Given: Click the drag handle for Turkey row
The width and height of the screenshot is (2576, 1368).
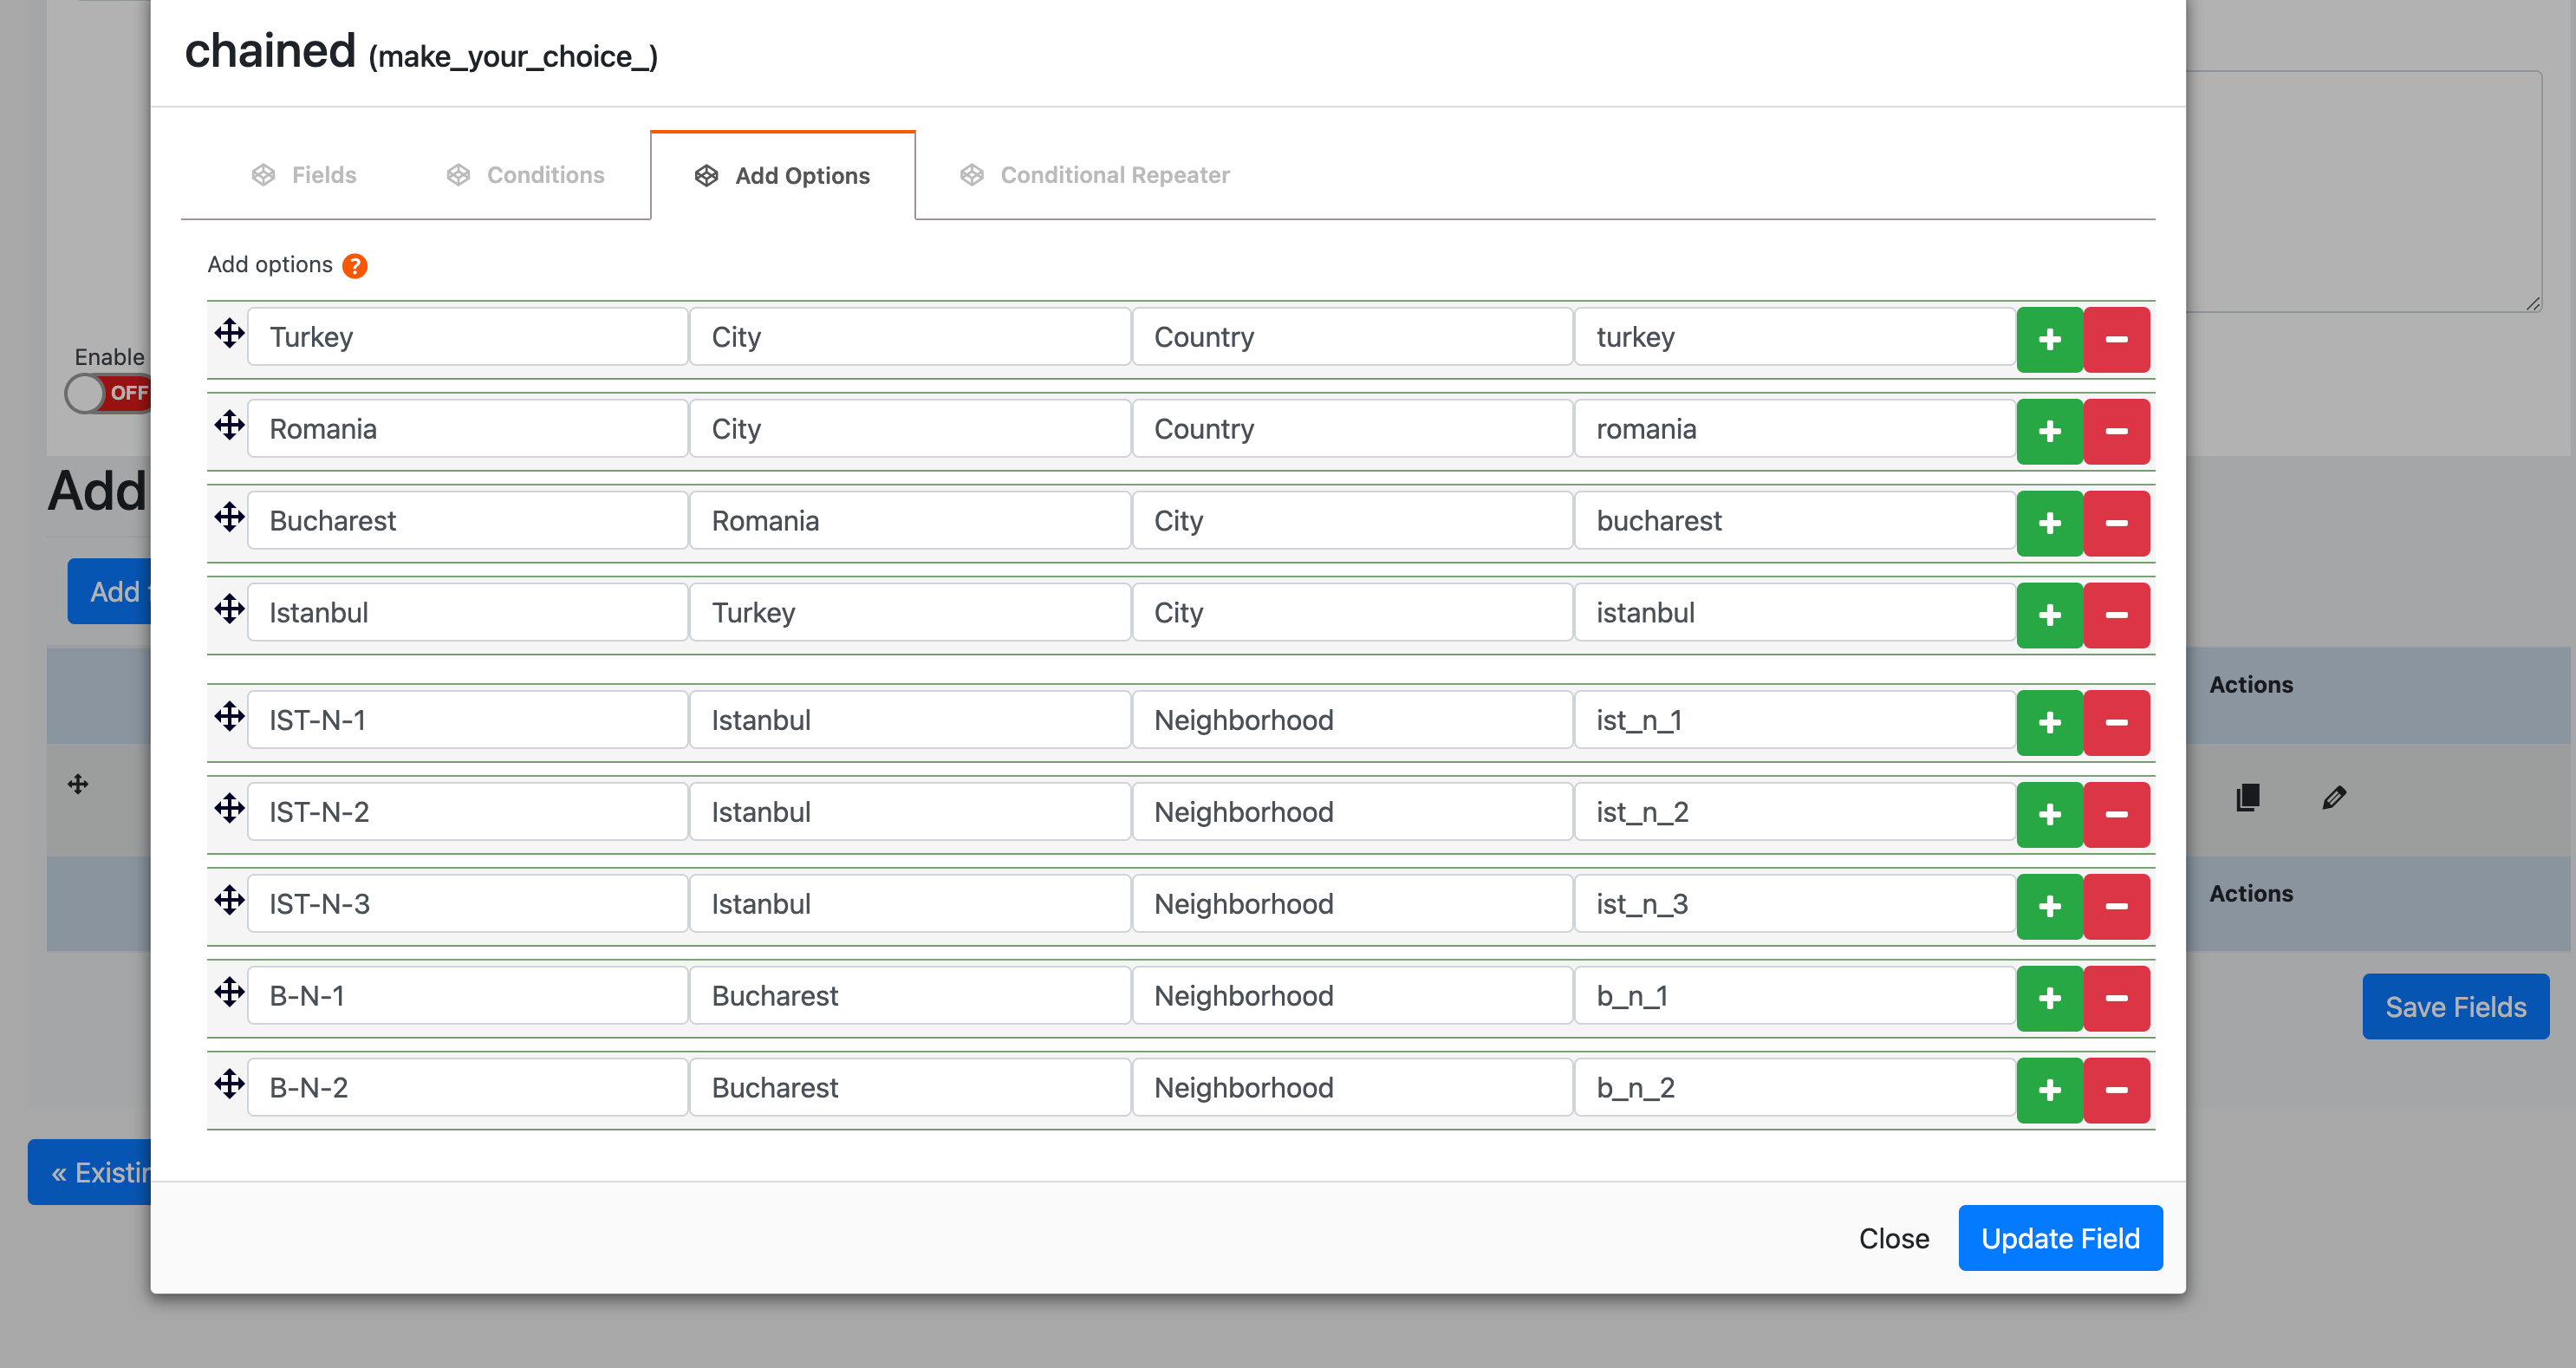Looking at the screenshot, I should [x=229, y=334].
